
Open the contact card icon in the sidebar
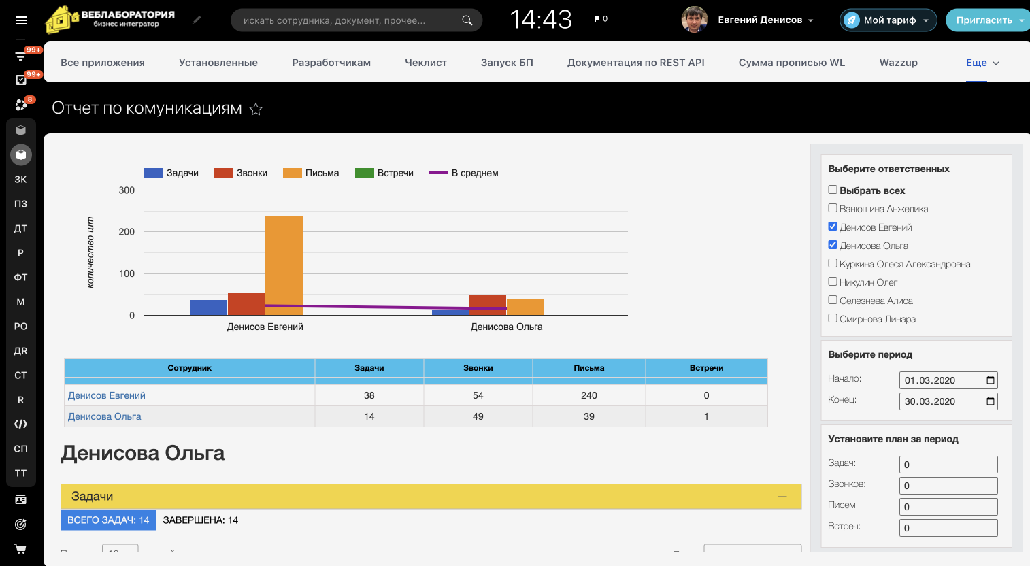click(x=20, y=499)
